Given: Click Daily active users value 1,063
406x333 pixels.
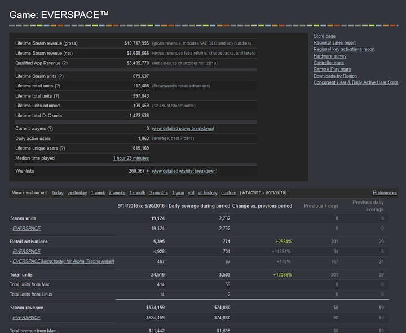Looking at the screenshot, I should (x=143, y=138).
